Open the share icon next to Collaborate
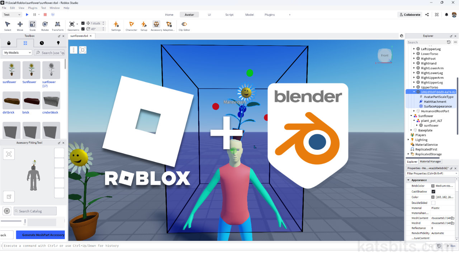 coord(427,15)
